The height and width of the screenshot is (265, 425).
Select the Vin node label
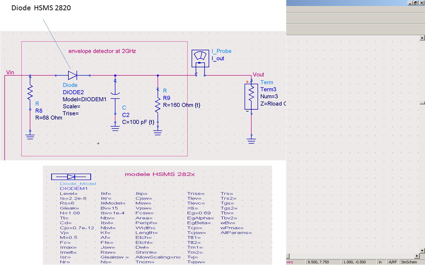pos(10,72)
